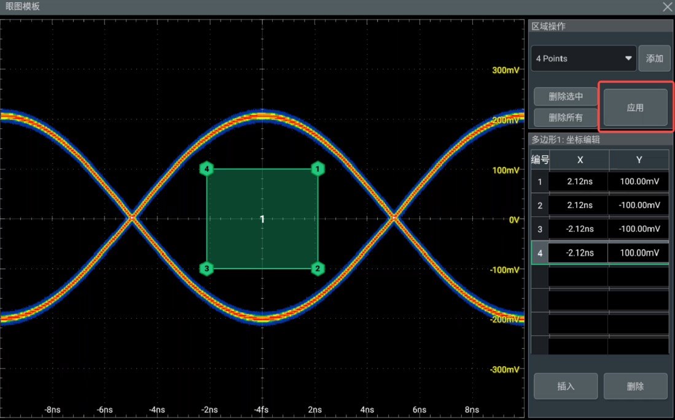Click the 删除 button beside 插入
Viewport: 675px width, 420px height.
point(636,386)
